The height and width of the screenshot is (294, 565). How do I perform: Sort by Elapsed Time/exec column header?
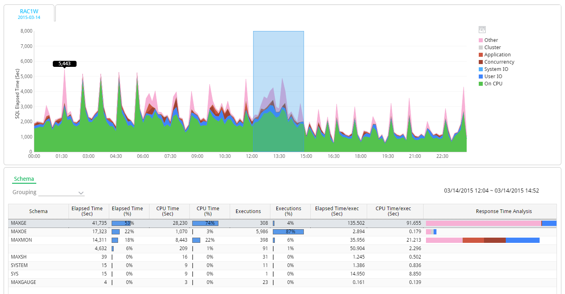click(339, 211)
